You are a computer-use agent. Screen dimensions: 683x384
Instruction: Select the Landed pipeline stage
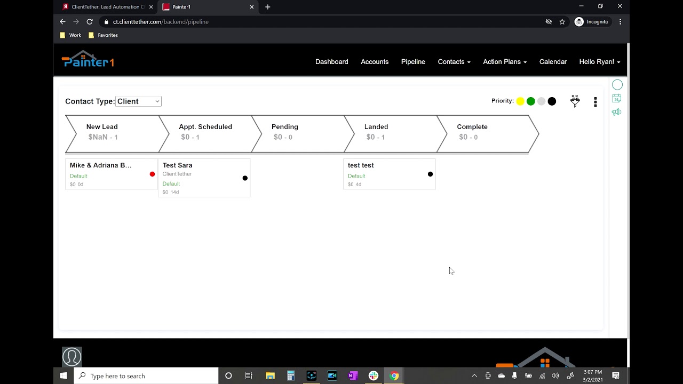(x=396, y=134)
